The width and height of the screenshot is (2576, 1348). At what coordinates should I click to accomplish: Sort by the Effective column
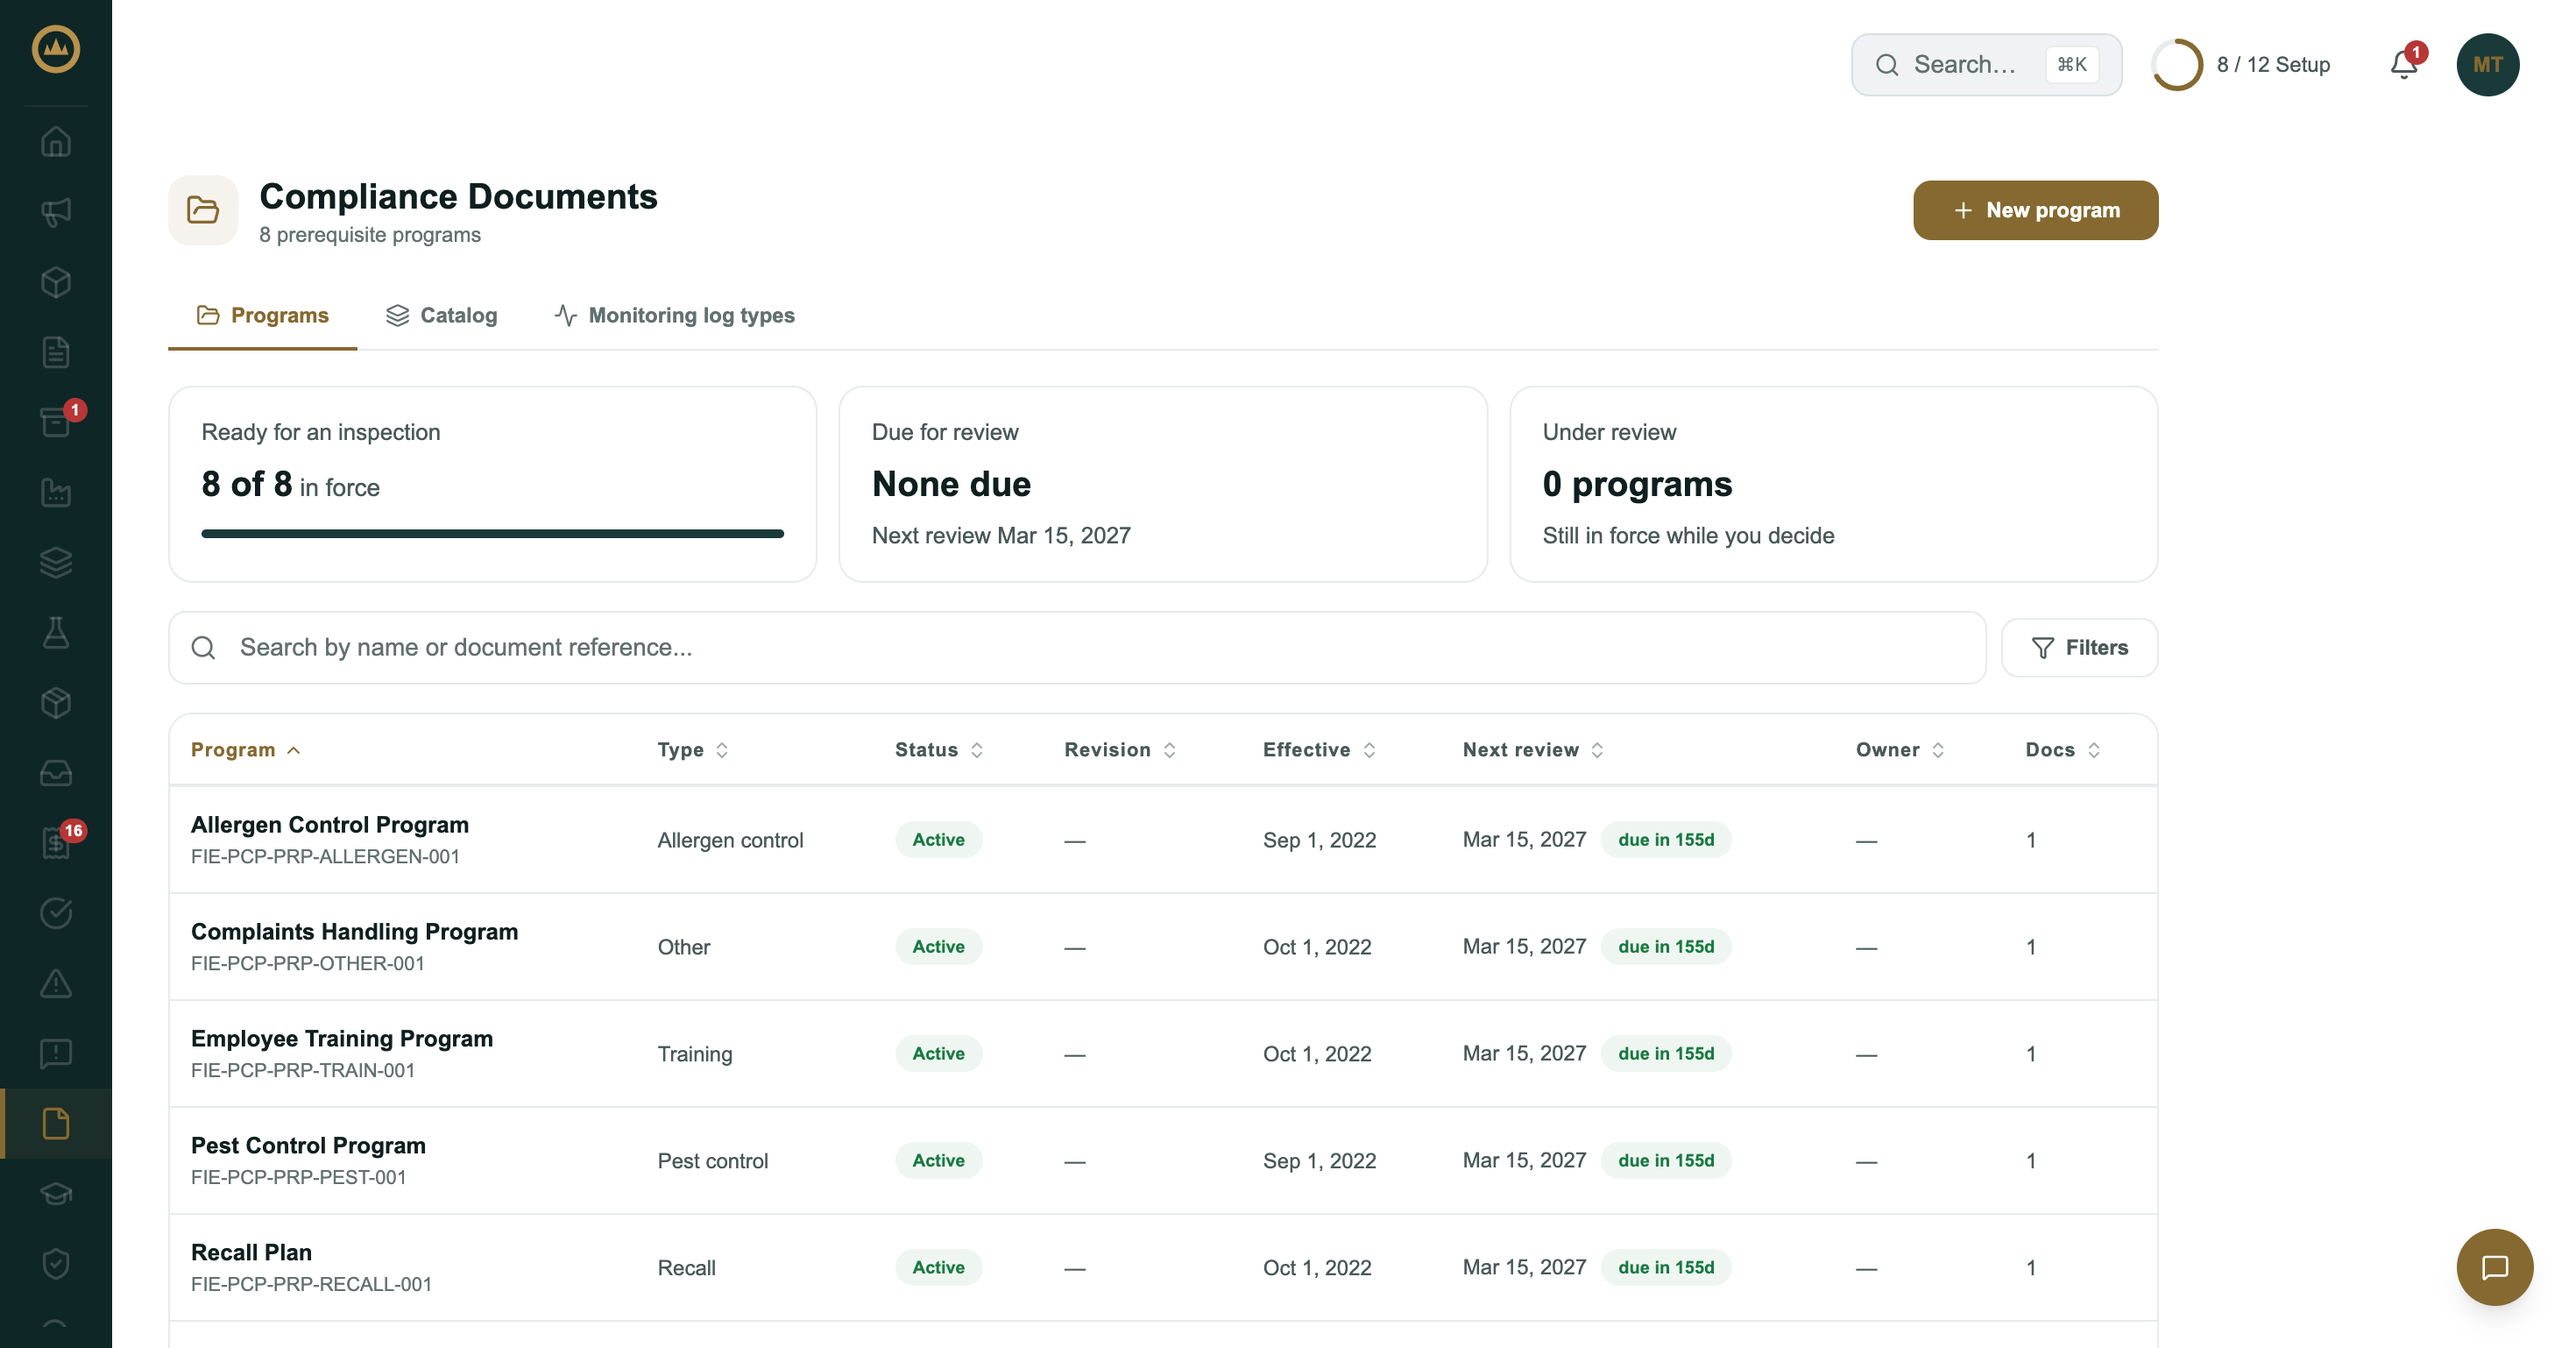tap(1319, 750)
